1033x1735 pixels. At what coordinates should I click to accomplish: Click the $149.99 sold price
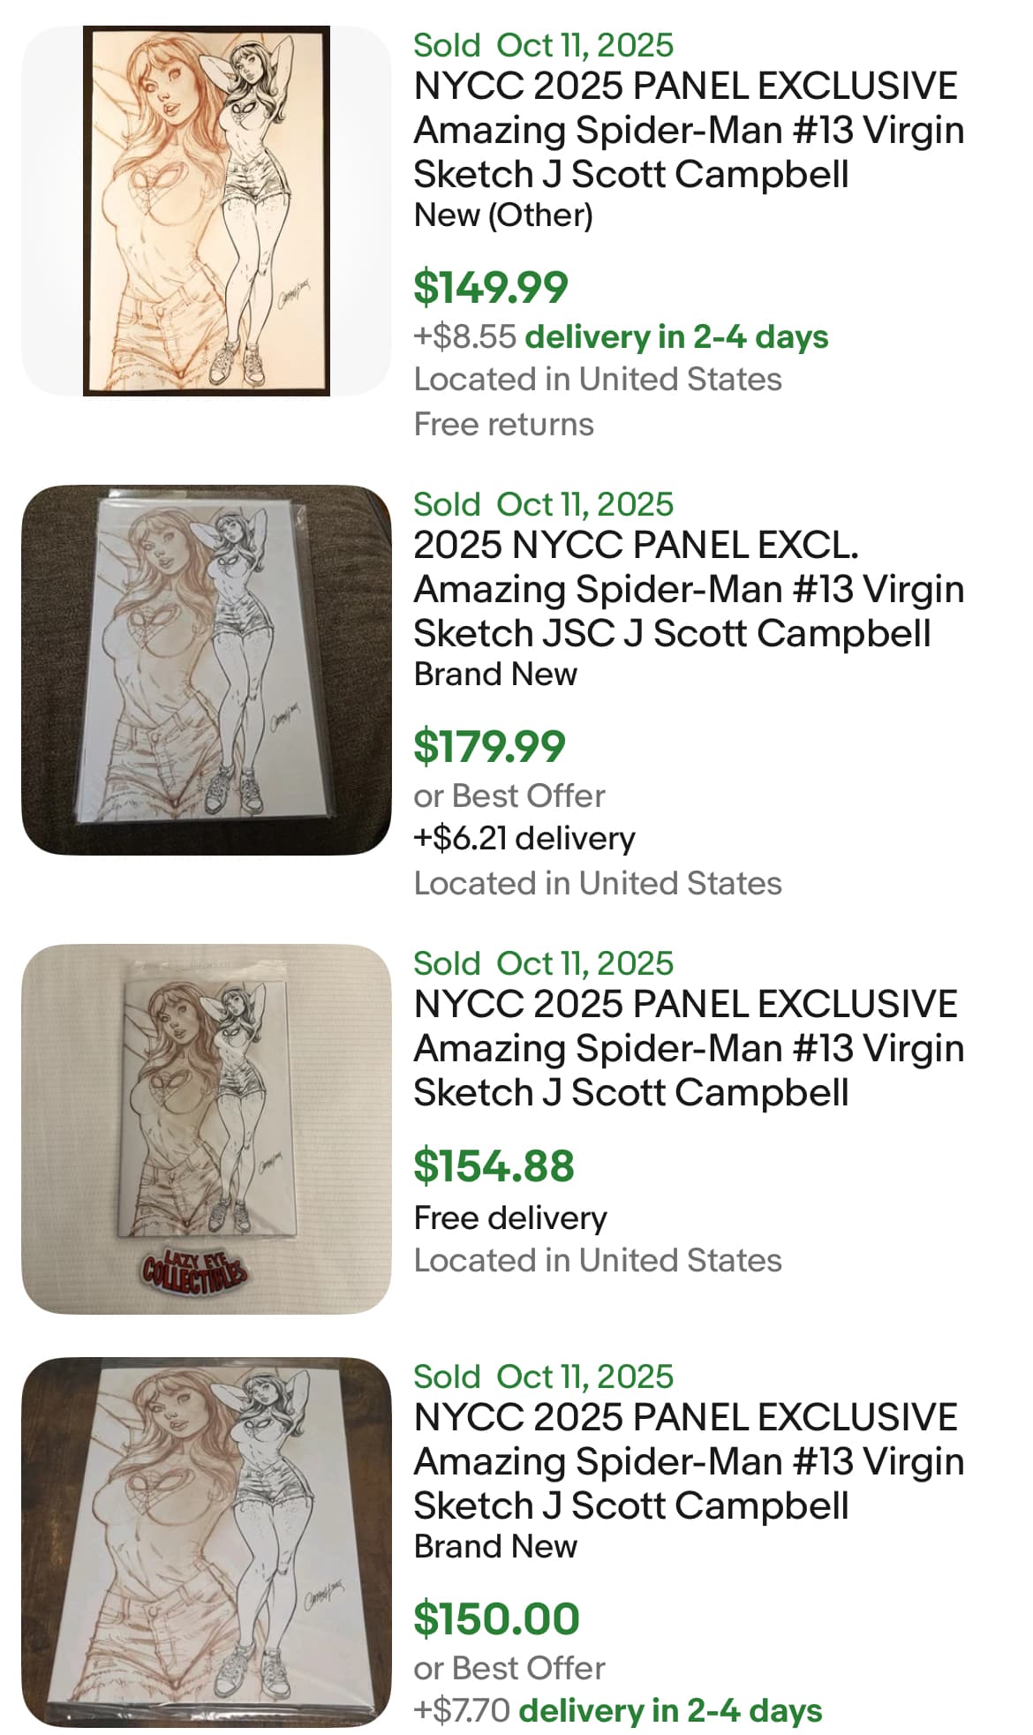coord(491,287)
